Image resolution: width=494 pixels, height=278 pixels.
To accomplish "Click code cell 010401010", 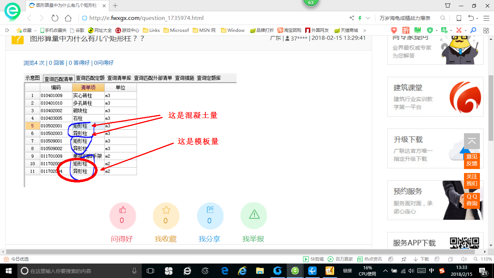I will point(56,103).
